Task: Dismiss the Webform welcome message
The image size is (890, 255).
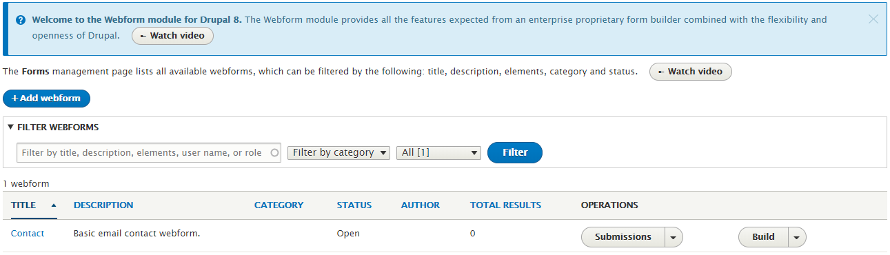Action: [873, 19]
